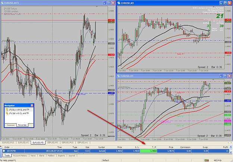Open the GBPUSD,H1 chart tab
Image resolution: width=233 pixels, height=162 pixels.
coord(83,143)
